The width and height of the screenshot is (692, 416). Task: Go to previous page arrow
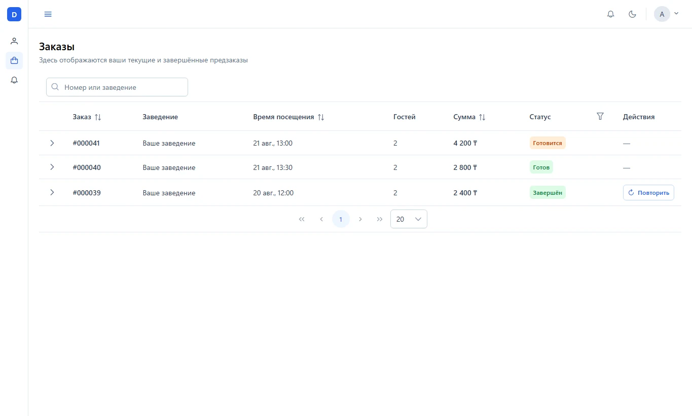(321, 219)
